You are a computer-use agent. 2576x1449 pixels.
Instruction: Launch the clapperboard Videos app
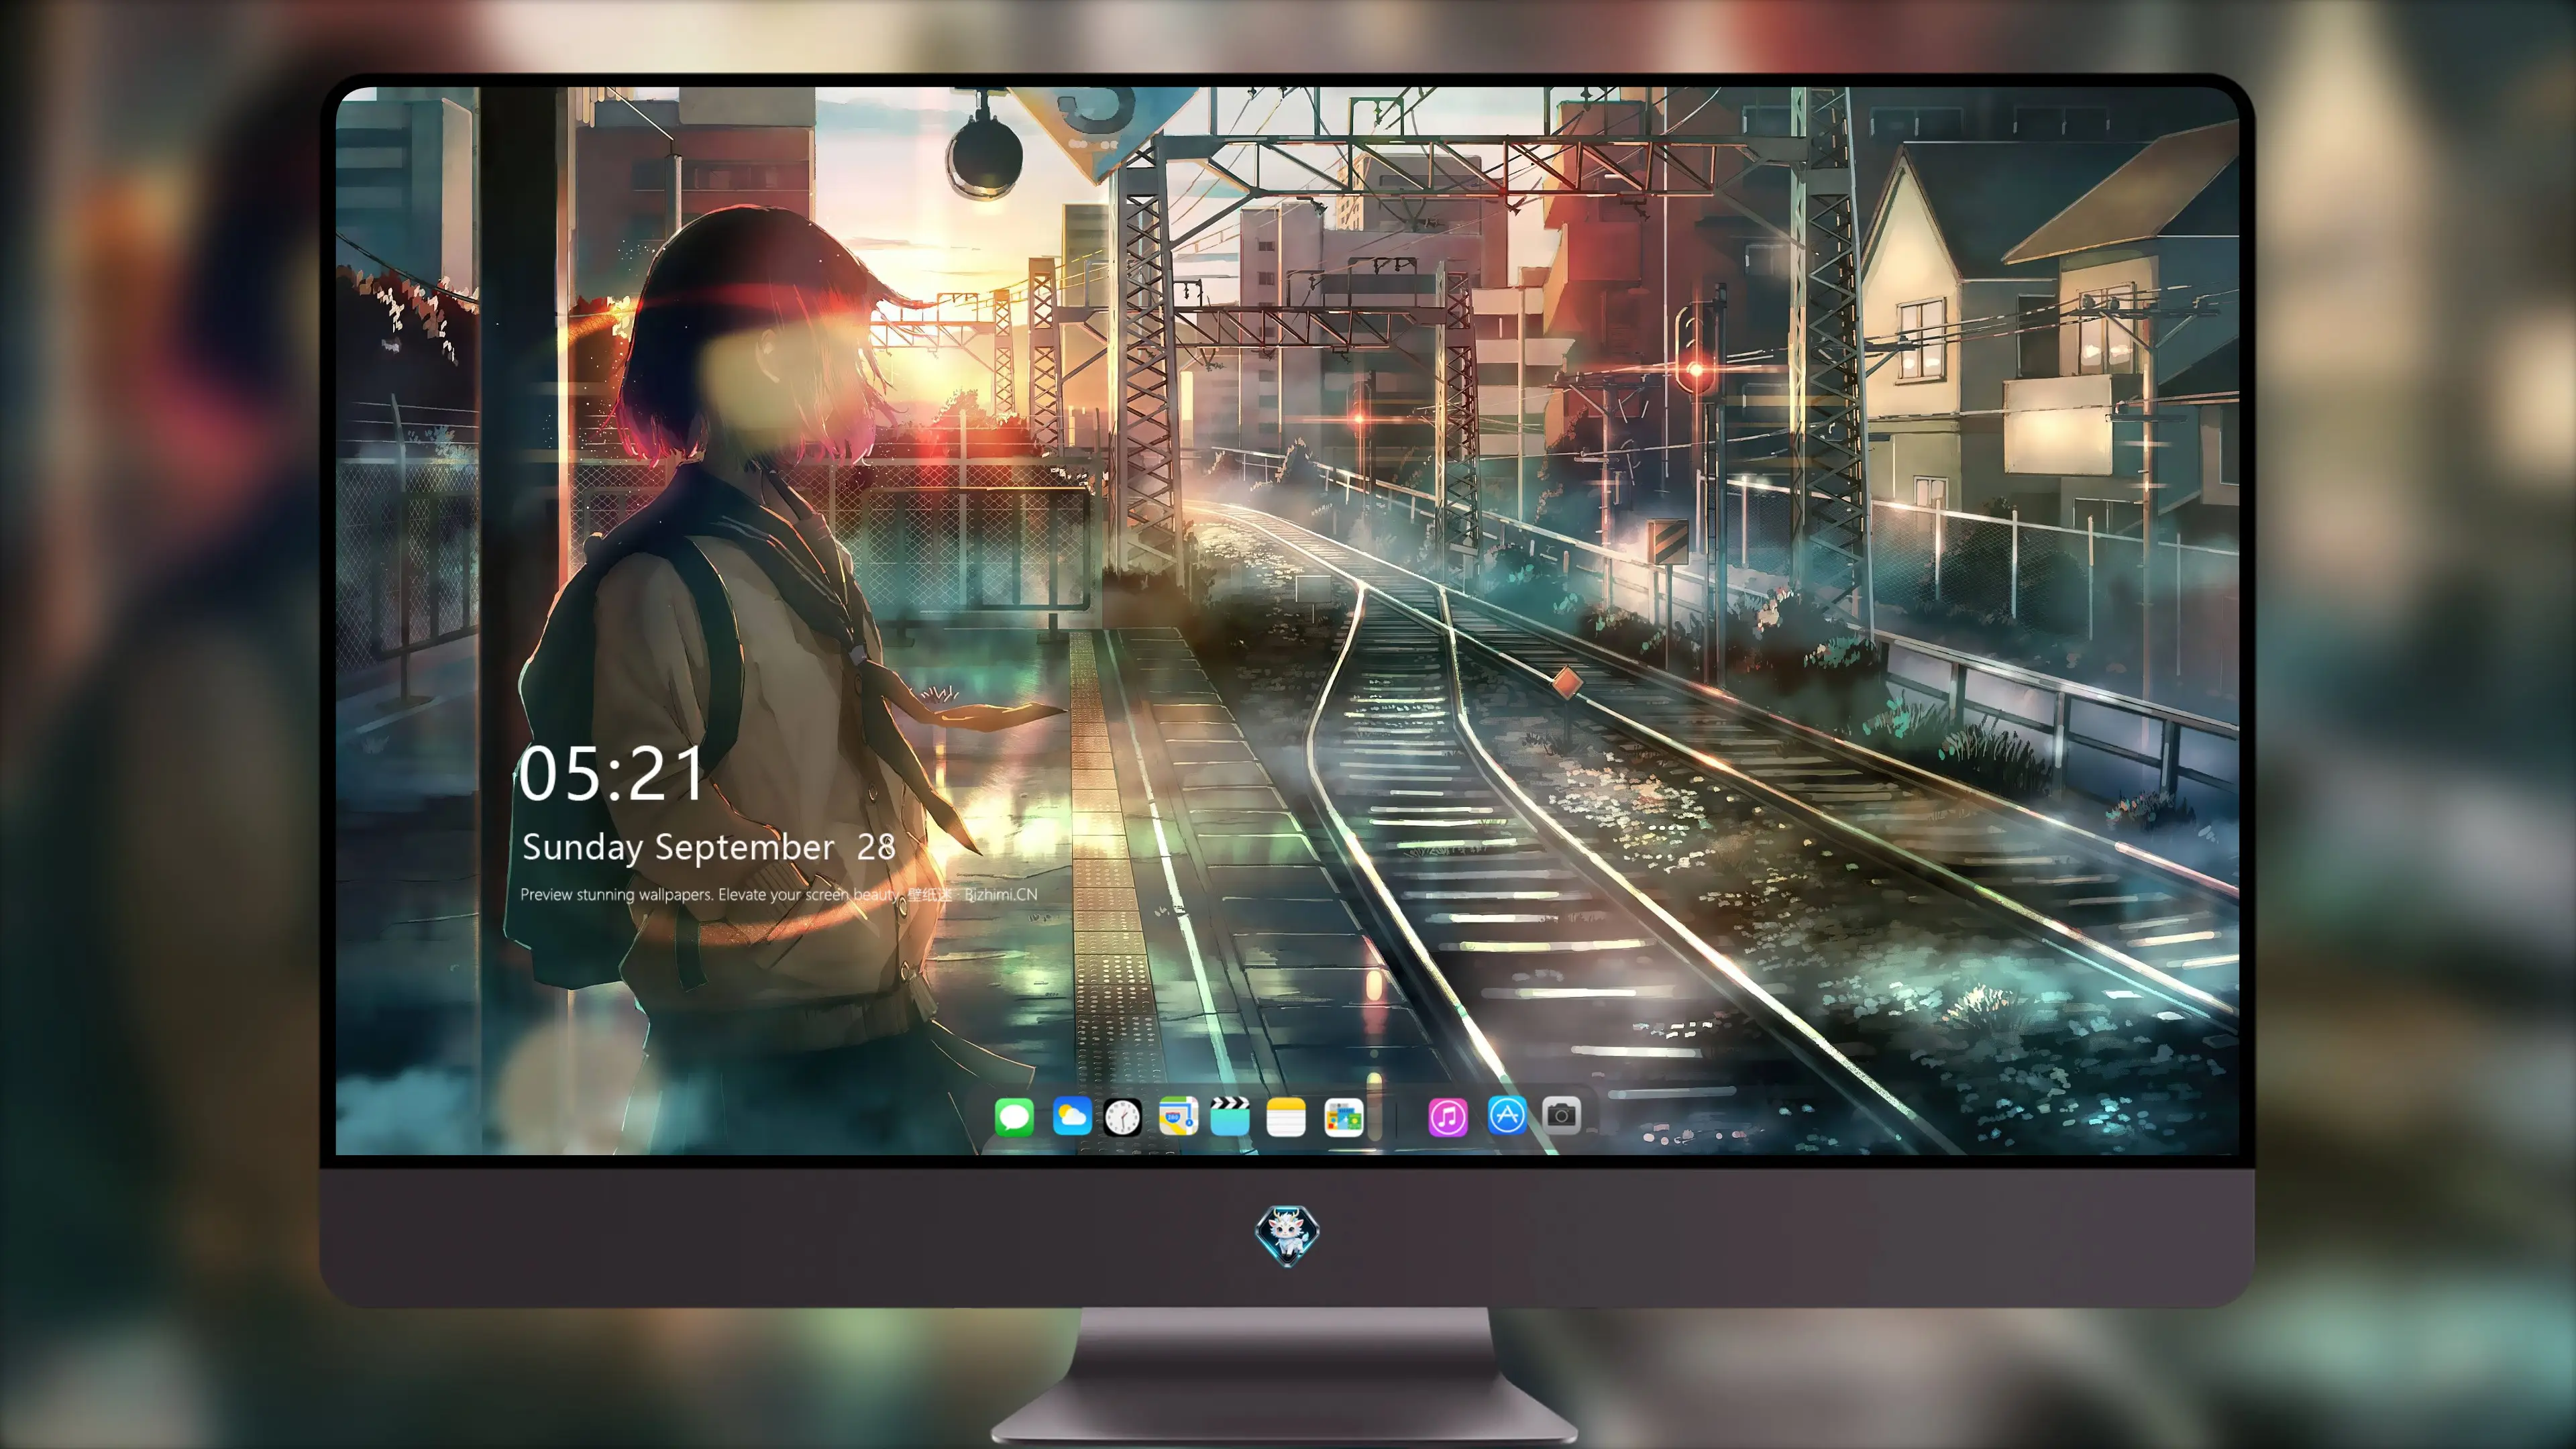click(1230, 1116)
